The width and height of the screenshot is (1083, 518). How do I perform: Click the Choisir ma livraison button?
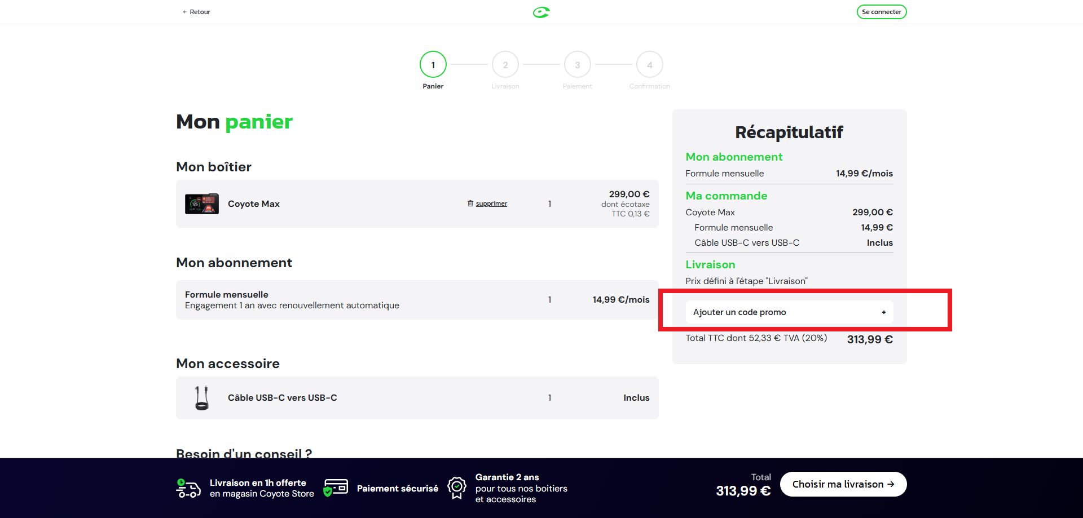(x=843, y=484)
